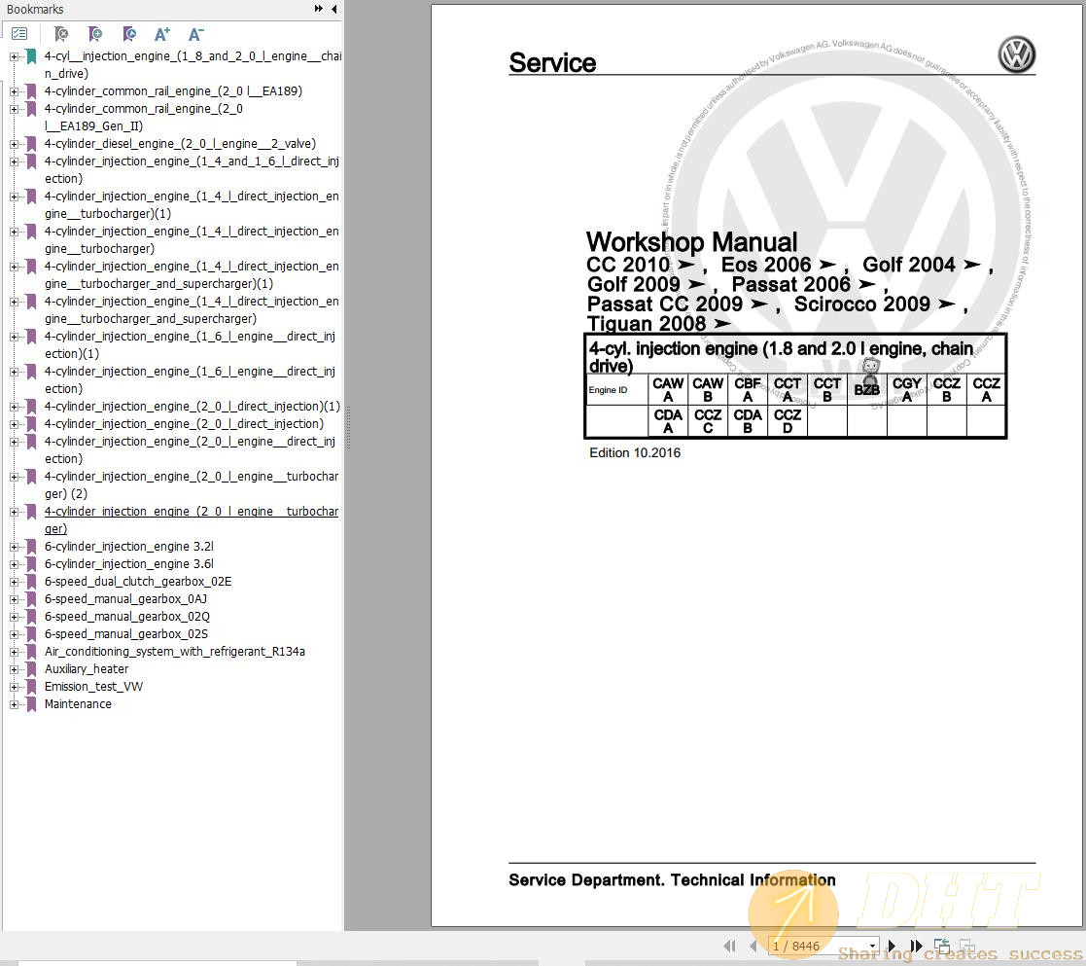Select 4-cylinder_injection_engine_(2_0_l_direct_injection) bookmark without (1)
This screenshot has height=966, width=1086.
184,423
